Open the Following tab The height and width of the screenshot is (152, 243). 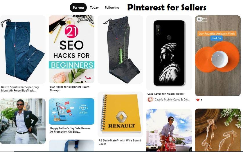coord(112,8)
